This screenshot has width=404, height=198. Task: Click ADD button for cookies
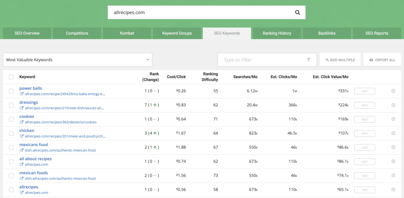click(365, 119)
